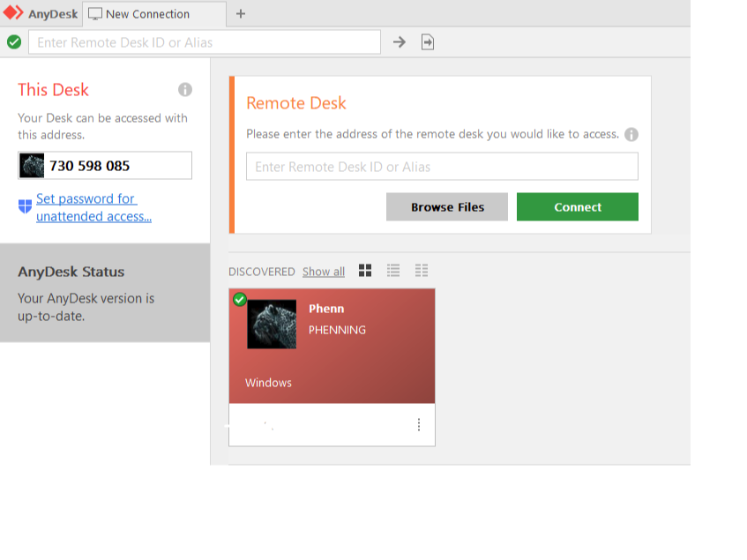This screenshot has height=560, width=747.
Task: Click the green connection status icon
Action: coord(14,42)
